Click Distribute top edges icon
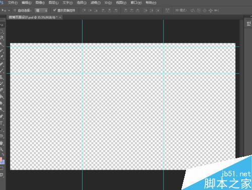252x190 pixels. [x=125, y=11]
